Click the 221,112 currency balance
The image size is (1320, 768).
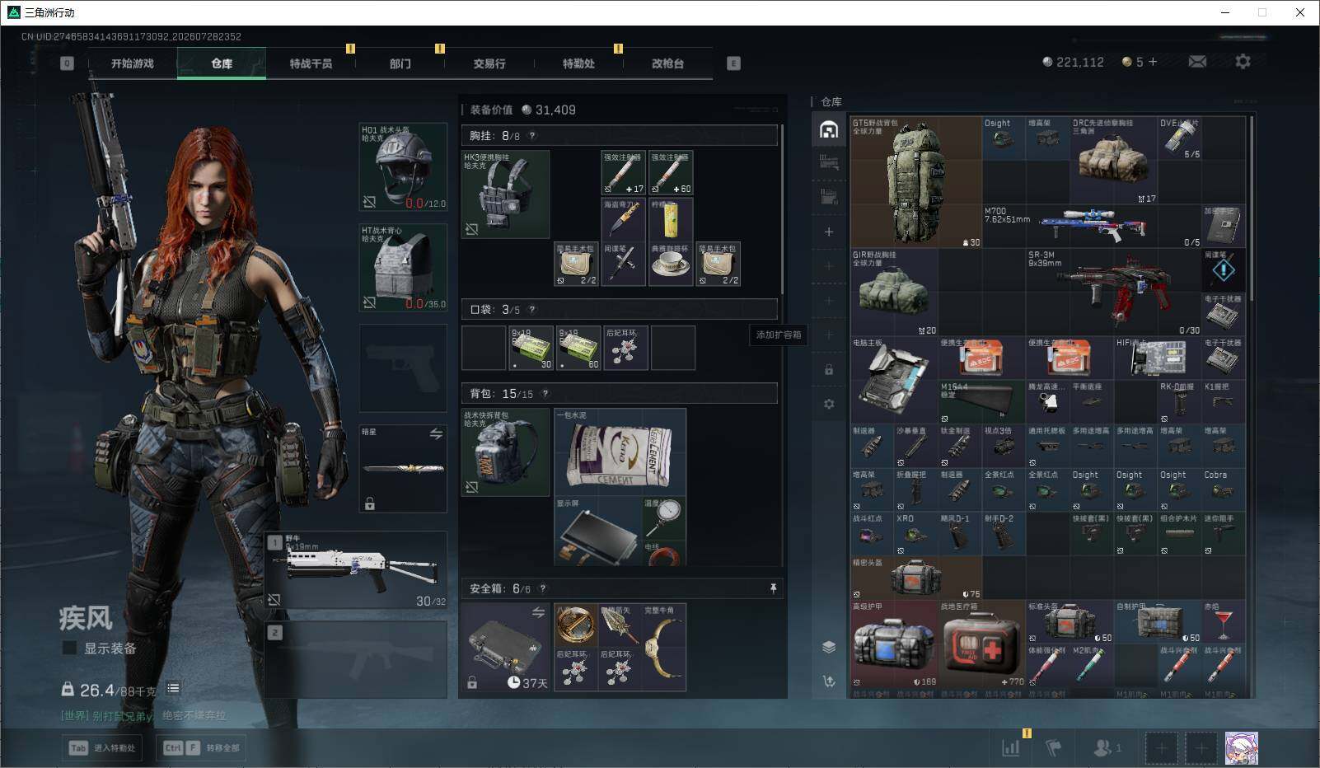pos(1073,62)
